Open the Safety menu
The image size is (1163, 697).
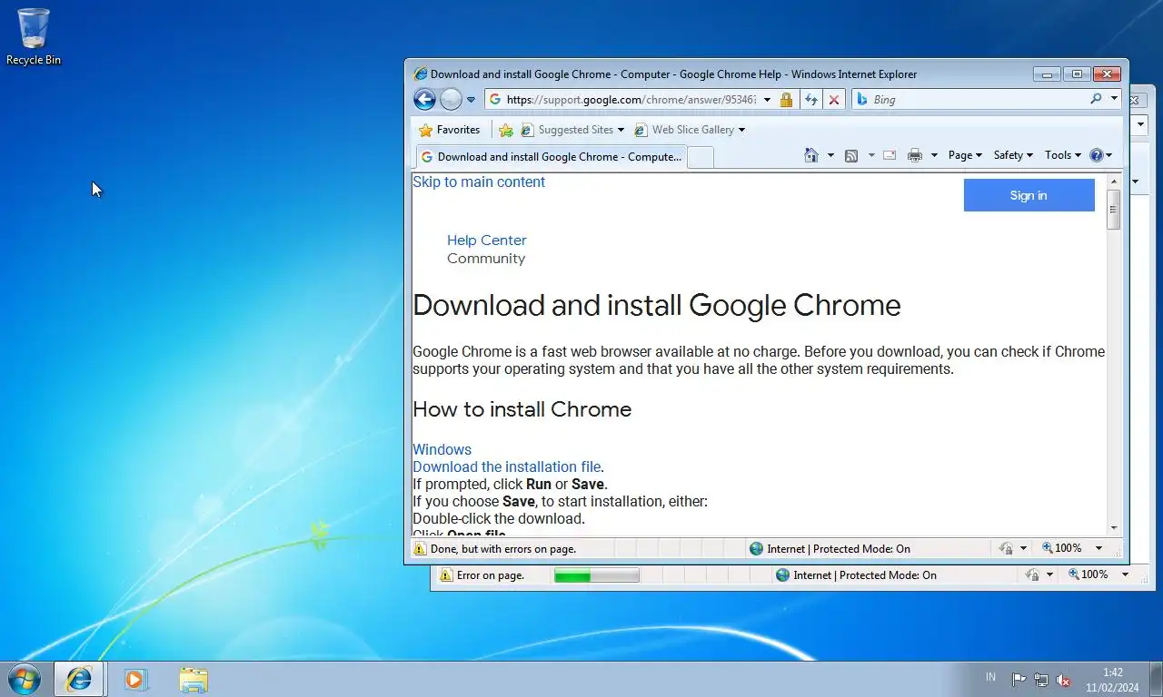pos(1013,155)
